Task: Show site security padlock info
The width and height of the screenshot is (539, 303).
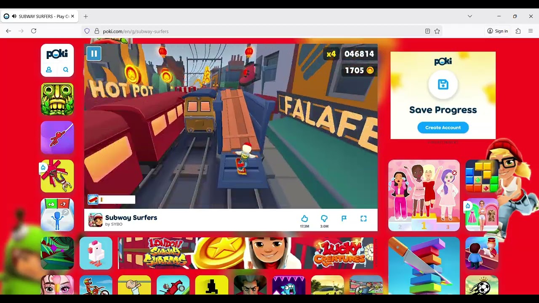Action: tap(97, 31)
